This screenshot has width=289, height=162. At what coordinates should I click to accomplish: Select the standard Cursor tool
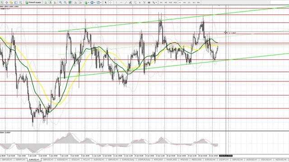(x=106, y=2)
